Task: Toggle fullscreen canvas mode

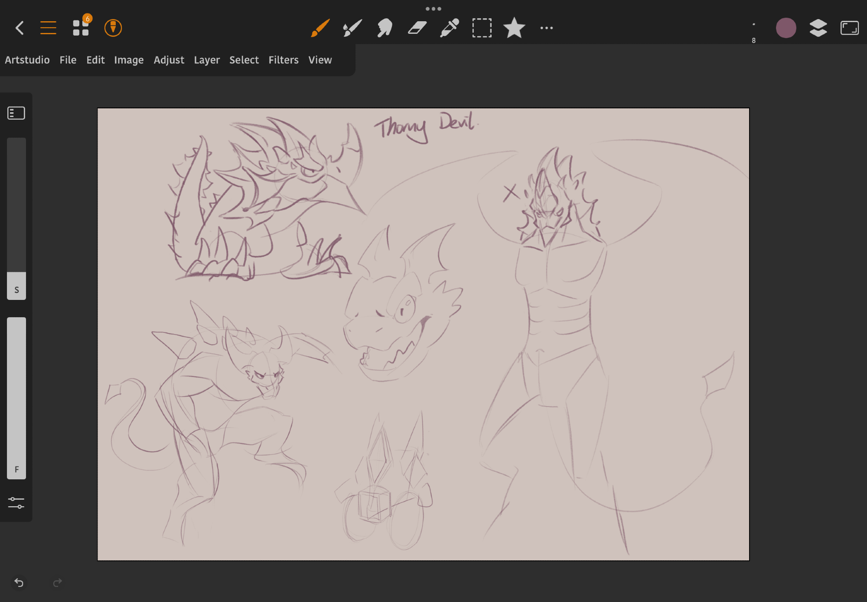Action: [849, 28]
